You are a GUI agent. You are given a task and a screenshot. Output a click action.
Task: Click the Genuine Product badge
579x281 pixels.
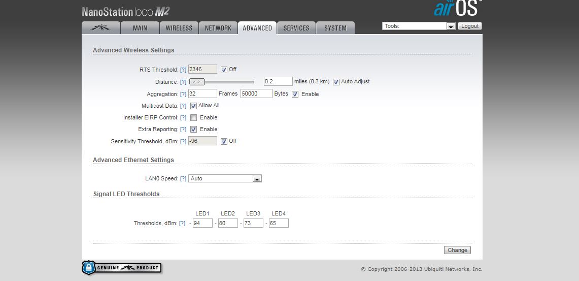click(121, 268)
